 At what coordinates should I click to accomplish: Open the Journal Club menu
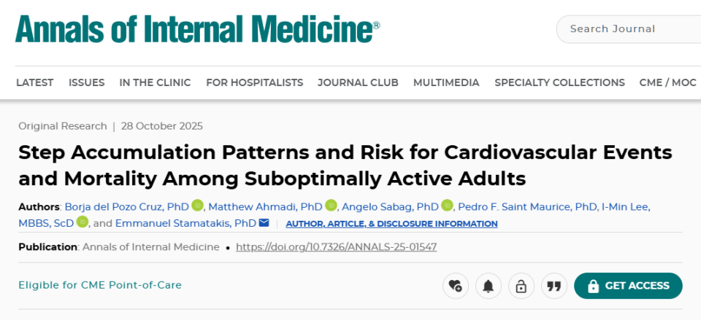click(358, 82)
